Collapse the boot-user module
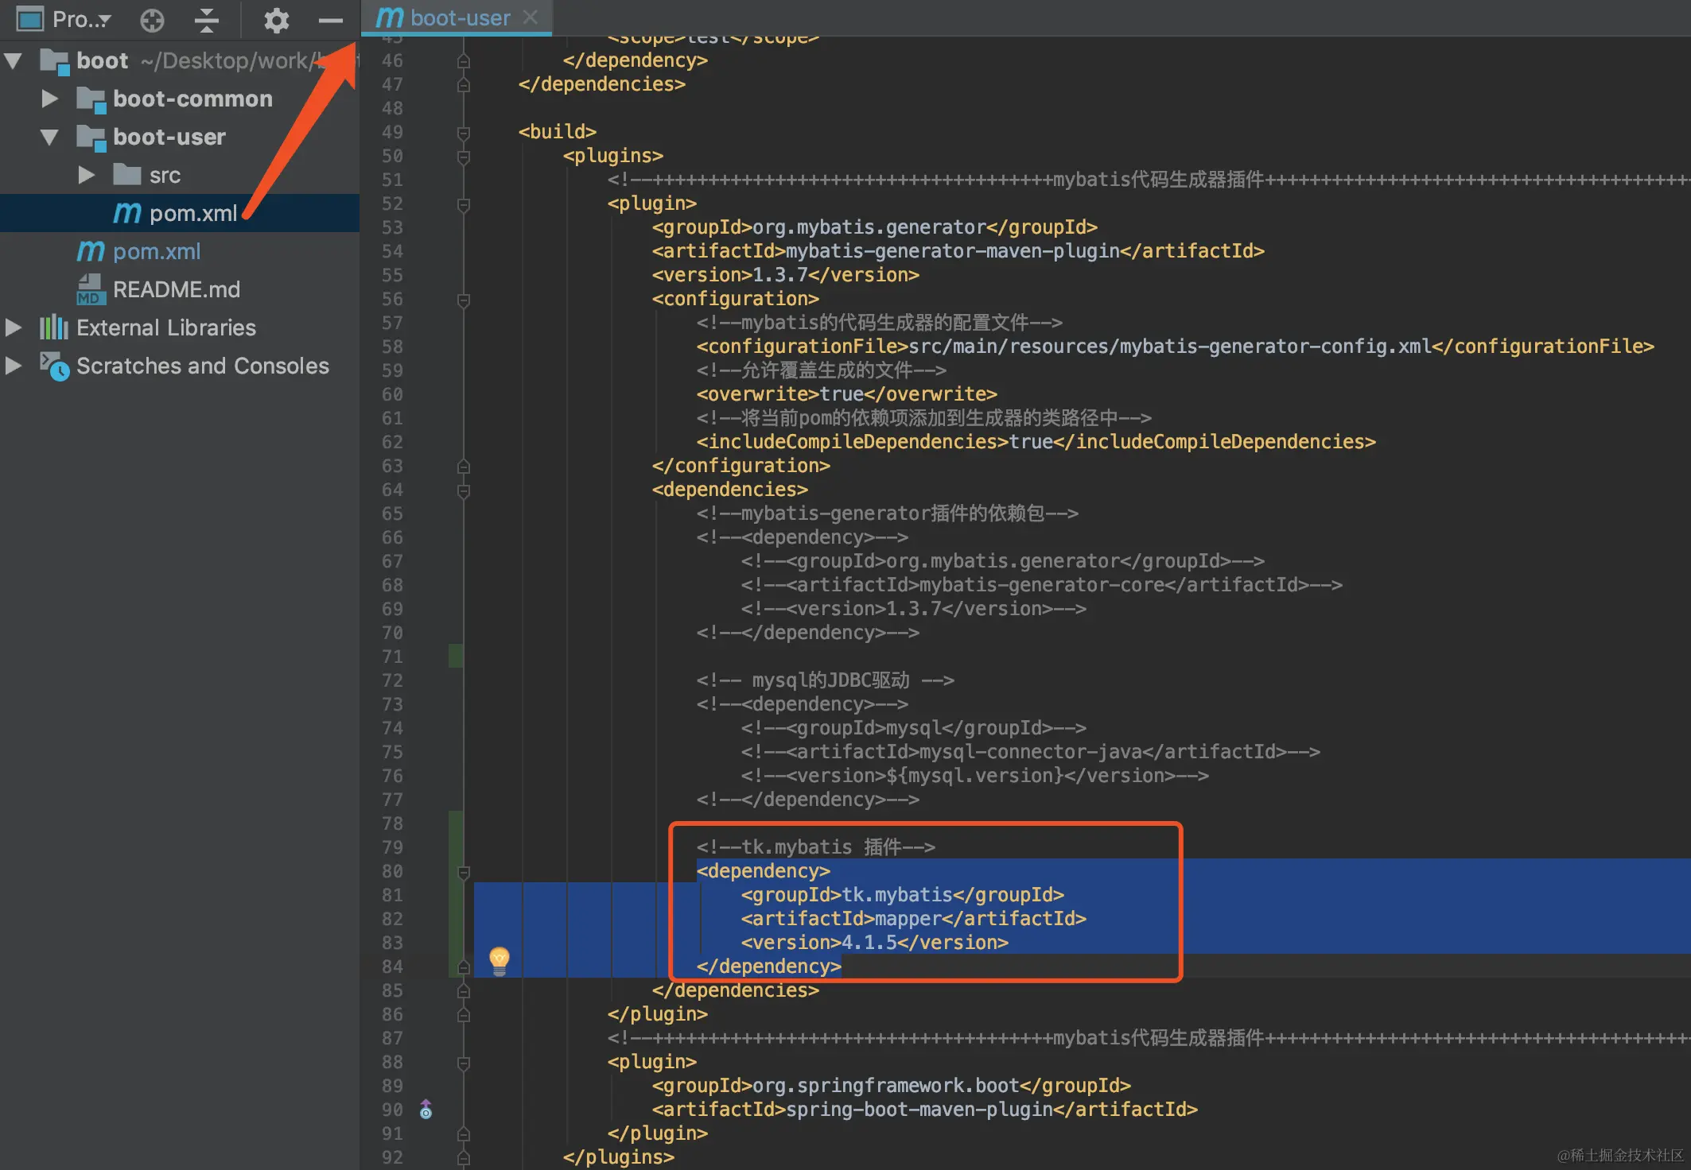 [49, 137]
